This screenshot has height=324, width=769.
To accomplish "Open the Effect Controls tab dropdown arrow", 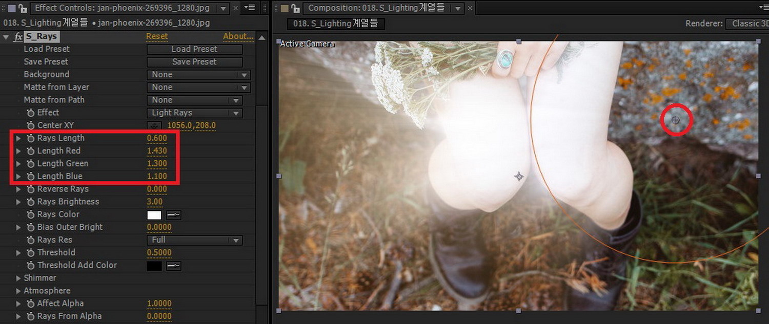I will click(x=223, y=8).
